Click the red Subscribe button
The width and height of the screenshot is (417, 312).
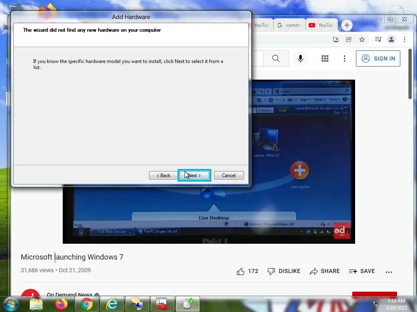click(375, 294)
